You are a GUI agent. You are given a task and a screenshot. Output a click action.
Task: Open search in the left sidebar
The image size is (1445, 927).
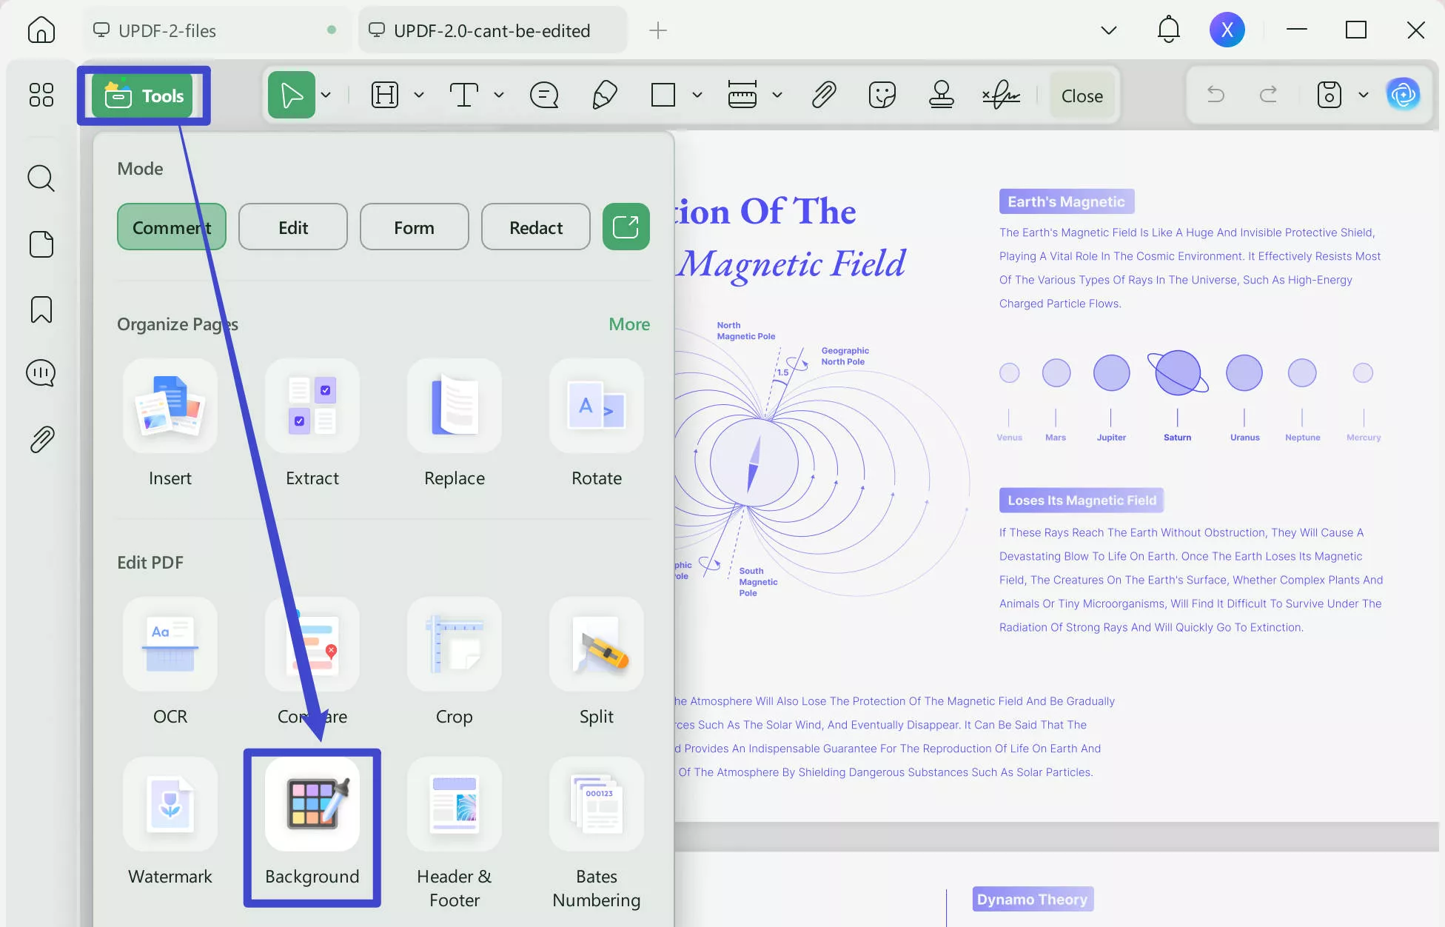click(41, 178)
